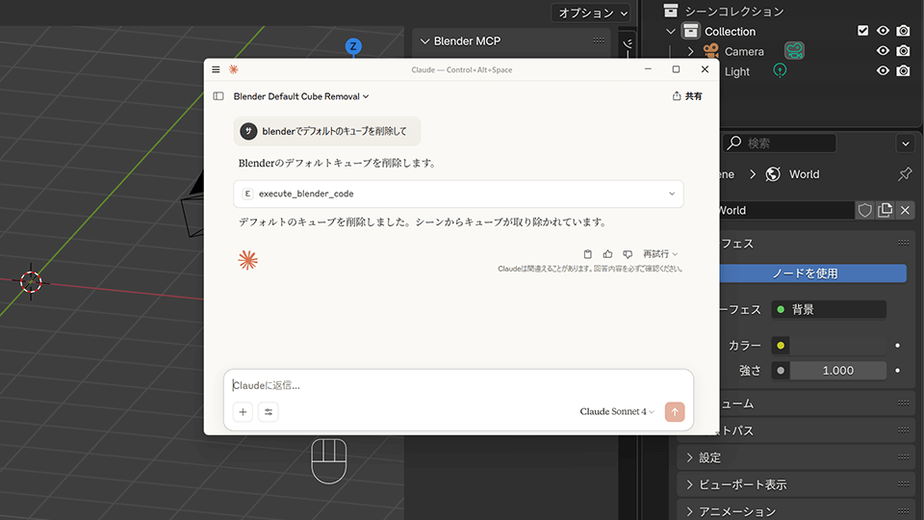Open the 背景 surface shader selector
Viewport: 924px width, 520px height.
tap(829, 309)
